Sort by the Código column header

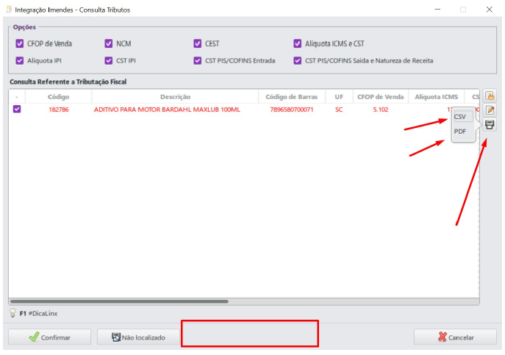(58, 96)
